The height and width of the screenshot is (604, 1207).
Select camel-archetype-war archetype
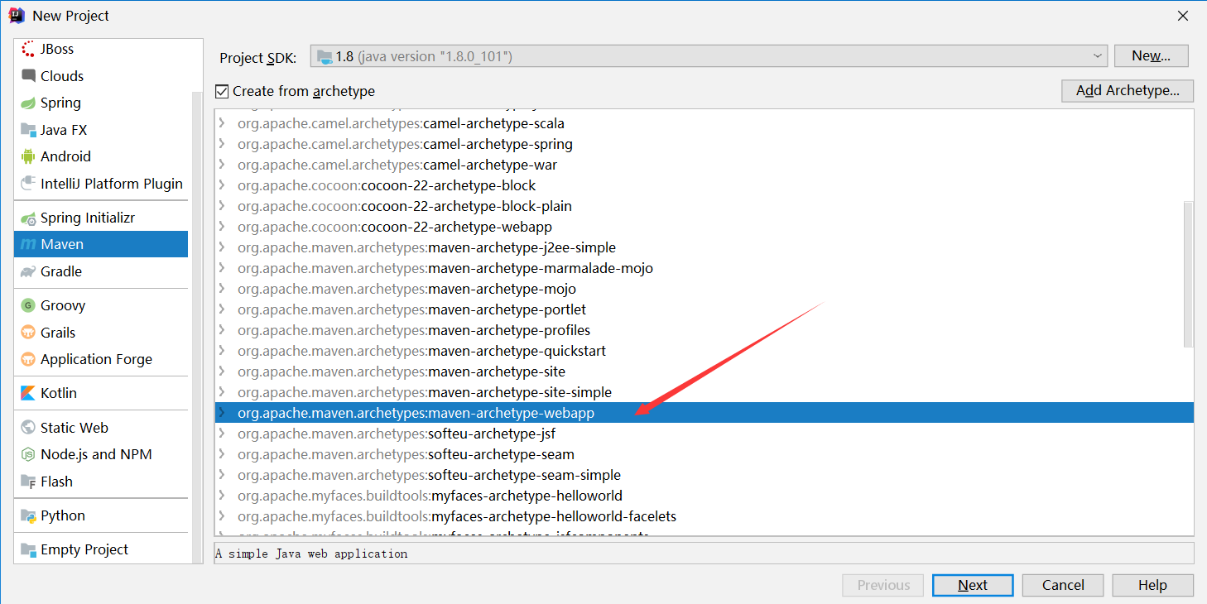[x=704, y=165]
